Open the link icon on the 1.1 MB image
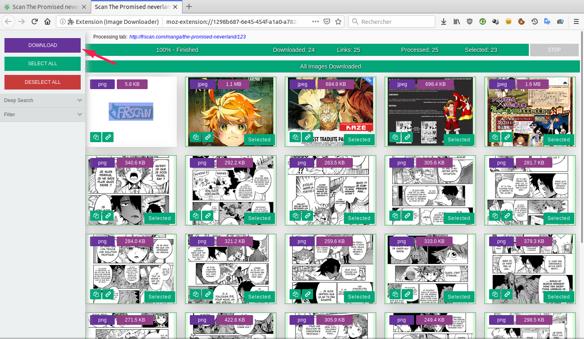This screenshot has width=584, height=339. click(208, 137)
